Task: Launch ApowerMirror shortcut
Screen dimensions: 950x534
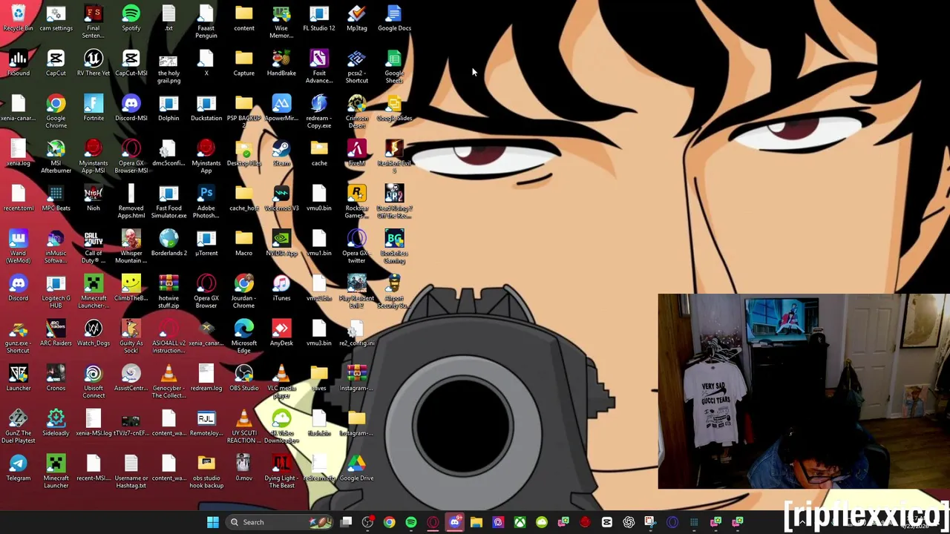Action: [x=281, y=108]
